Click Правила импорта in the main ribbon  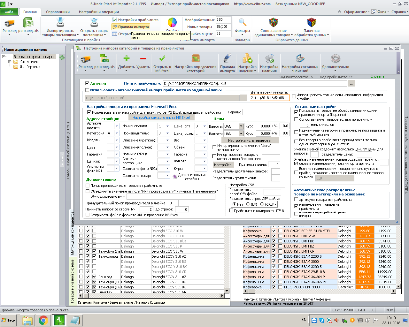click(x=131, y=27)
